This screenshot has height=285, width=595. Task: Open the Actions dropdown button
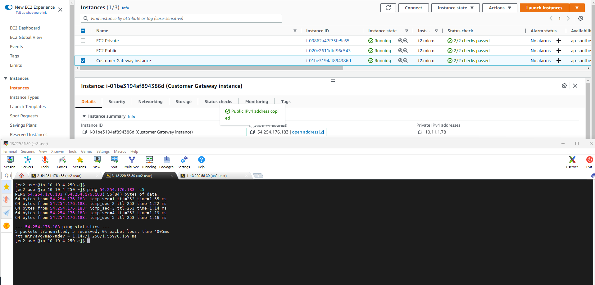(x=500, y=8)
